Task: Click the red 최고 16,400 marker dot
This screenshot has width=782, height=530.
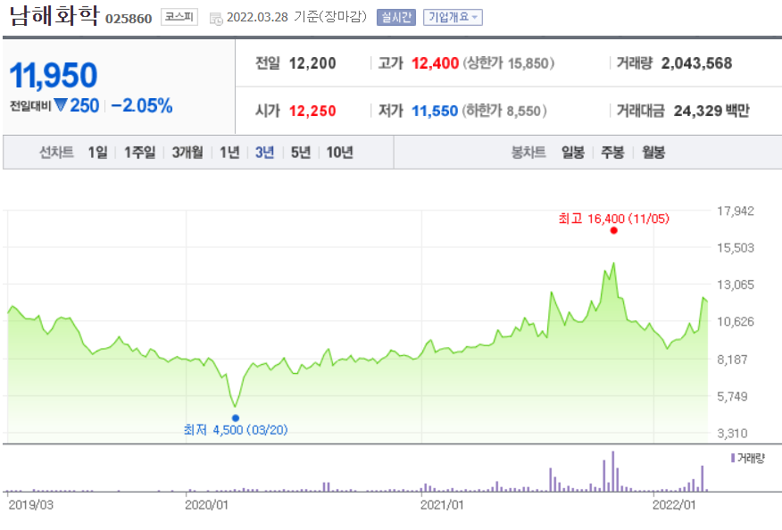Action: [x=614, y=230]
